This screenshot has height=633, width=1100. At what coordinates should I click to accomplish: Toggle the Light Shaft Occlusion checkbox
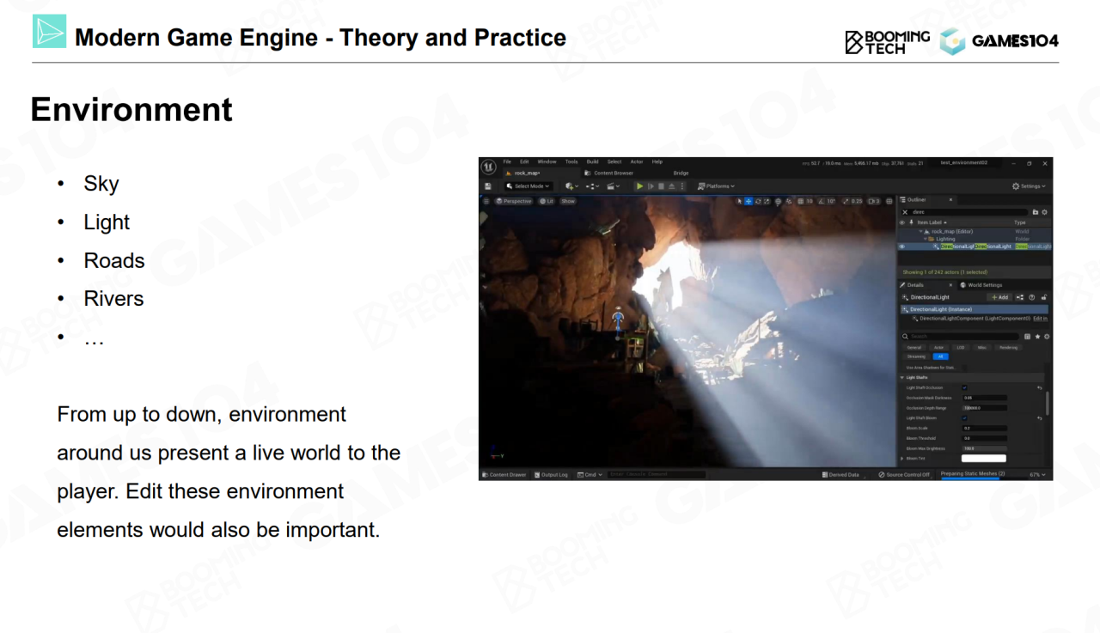964,387
